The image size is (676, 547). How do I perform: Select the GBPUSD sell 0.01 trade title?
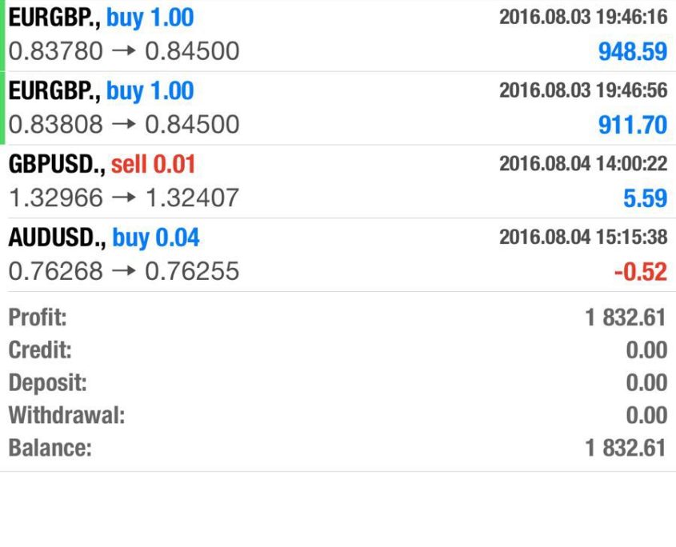tap(102, 165)
